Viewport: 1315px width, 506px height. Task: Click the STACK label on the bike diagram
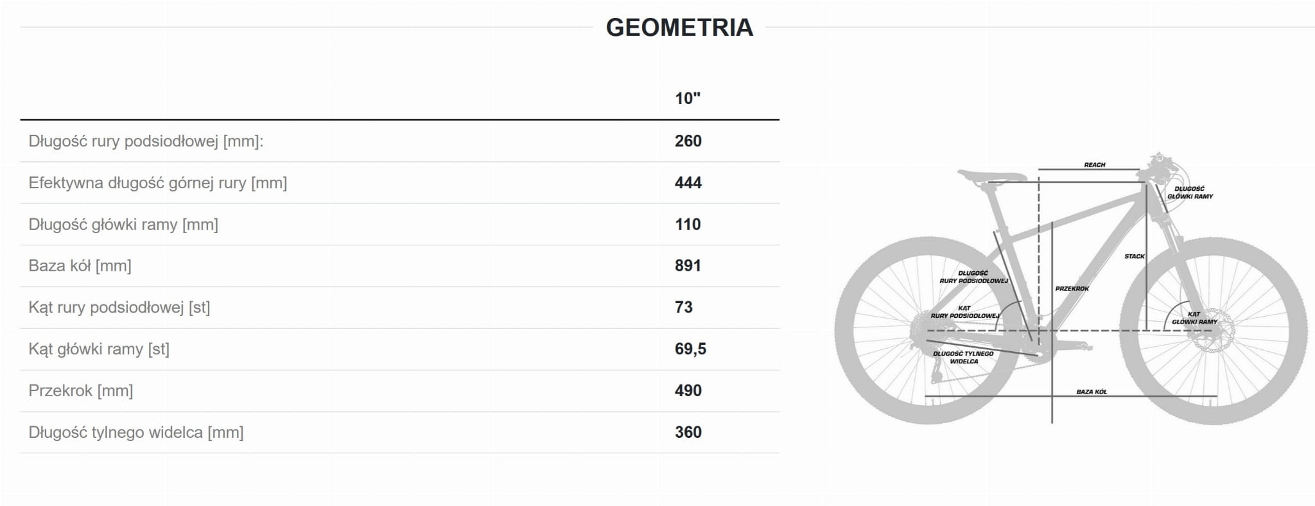[x=1134, y=256]
